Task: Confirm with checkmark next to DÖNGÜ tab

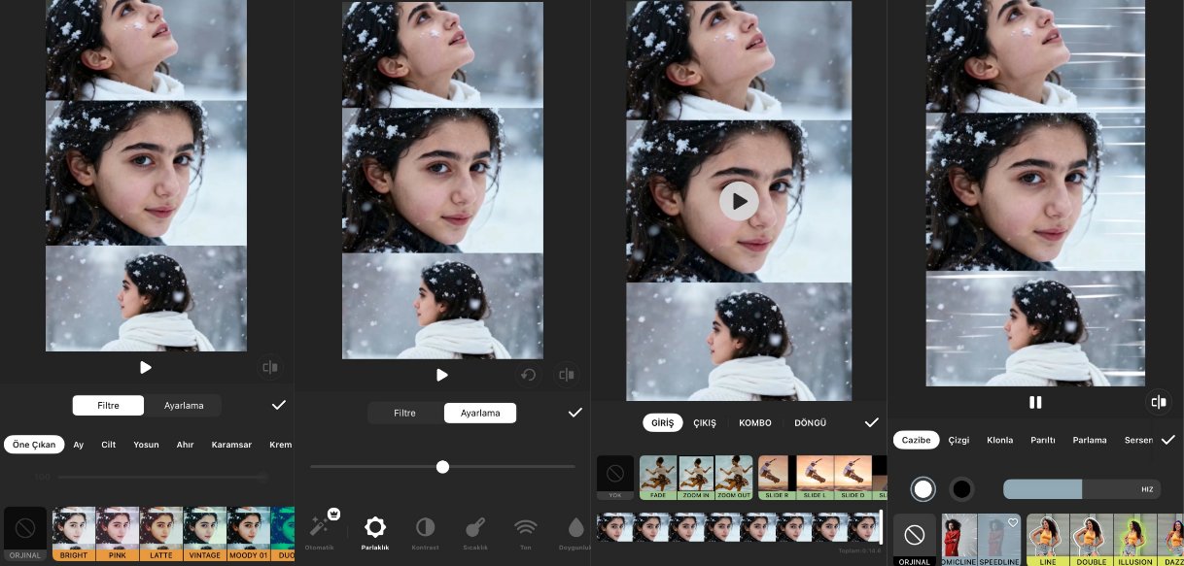Action: (x=871, y=423)
